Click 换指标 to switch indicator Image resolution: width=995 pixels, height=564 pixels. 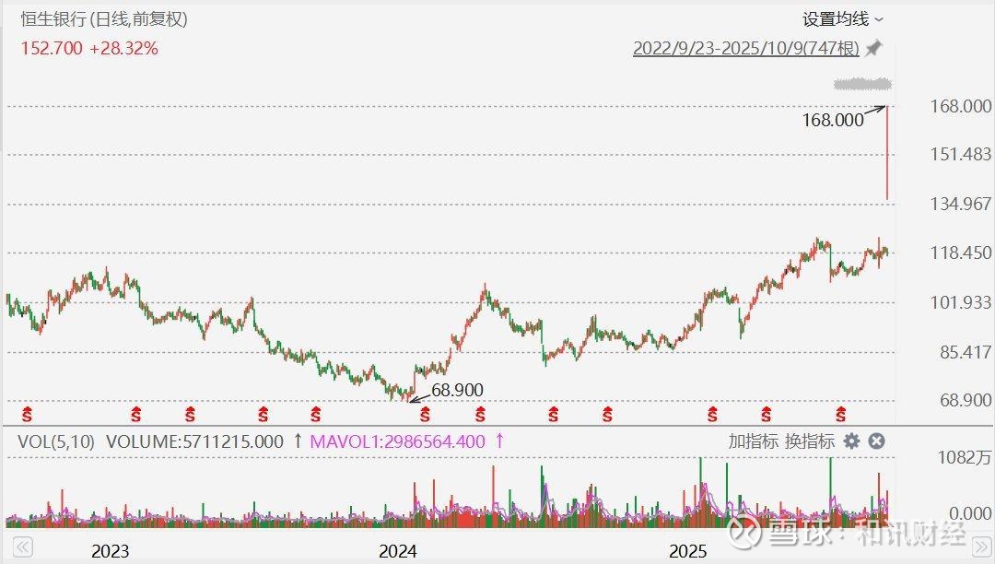point(809,441)
